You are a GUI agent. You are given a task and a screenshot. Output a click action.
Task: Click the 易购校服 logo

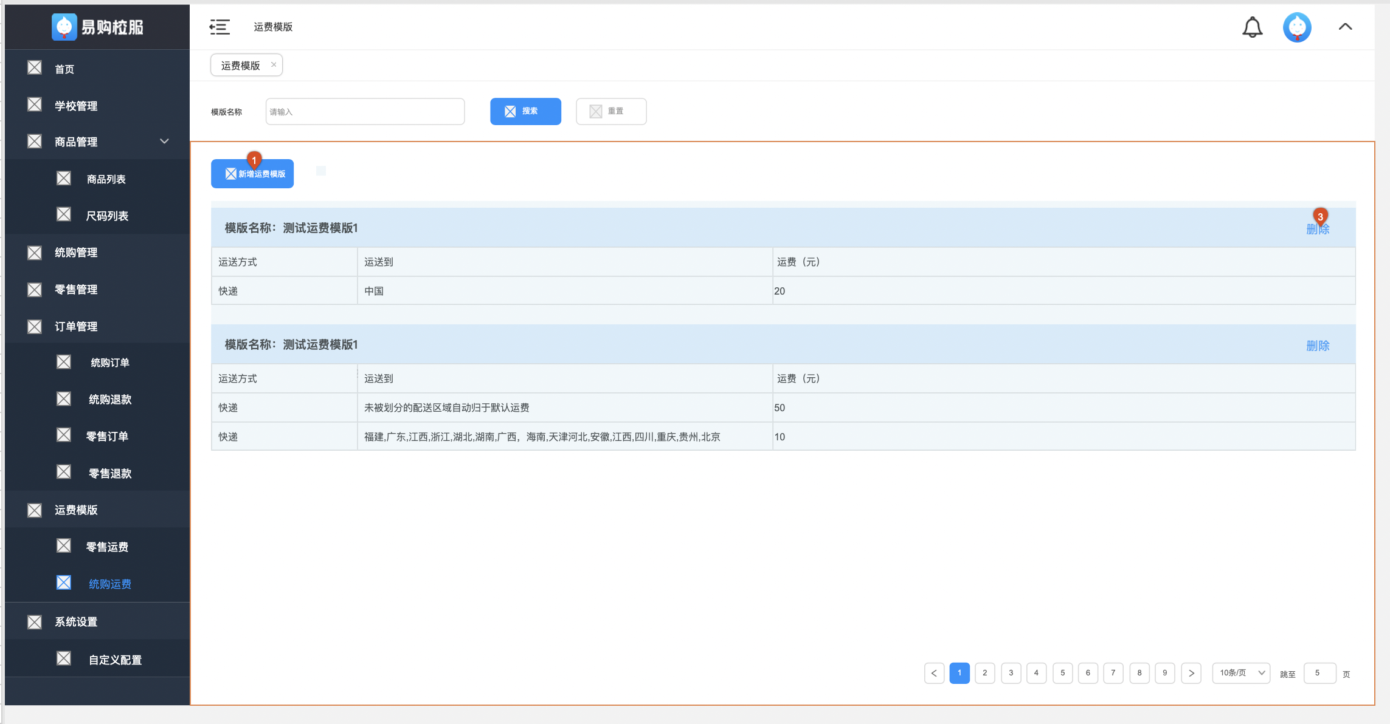click(97, 27)
